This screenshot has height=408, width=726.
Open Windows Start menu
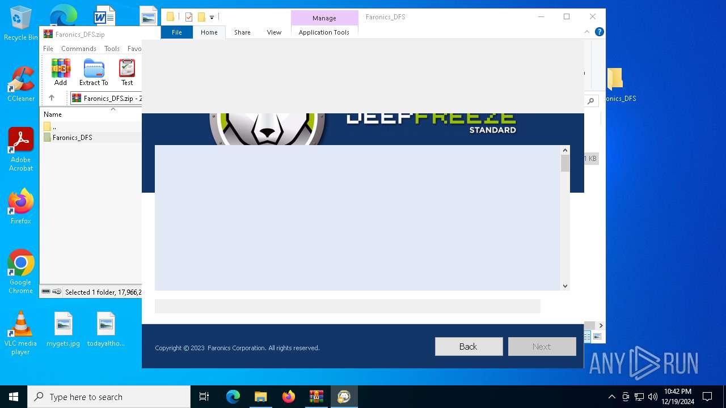pyautogui.click(x=14, y=397)
